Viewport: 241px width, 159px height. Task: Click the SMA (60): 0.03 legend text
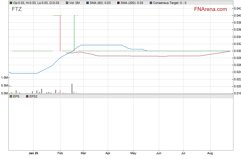[x=100, y=3]
